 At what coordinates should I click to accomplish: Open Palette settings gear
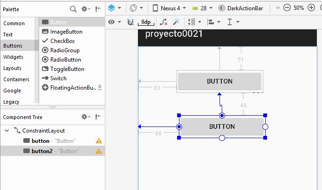[85, 9]
